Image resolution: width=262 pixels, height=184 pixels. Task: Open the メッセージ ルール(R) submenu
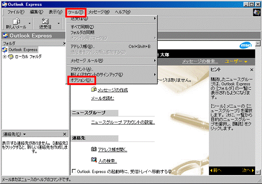pyautogui.click(x=112, y=60)
